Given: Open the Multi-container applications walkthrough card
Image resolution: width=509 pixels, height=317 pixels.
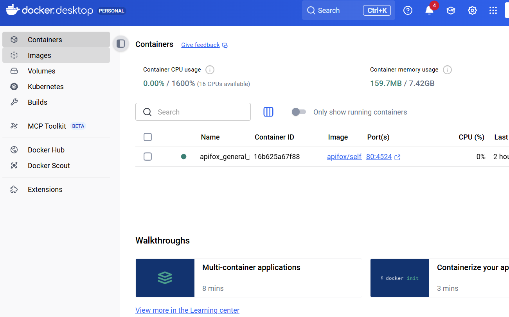Looking at the screenshot, I should point(249,278).
